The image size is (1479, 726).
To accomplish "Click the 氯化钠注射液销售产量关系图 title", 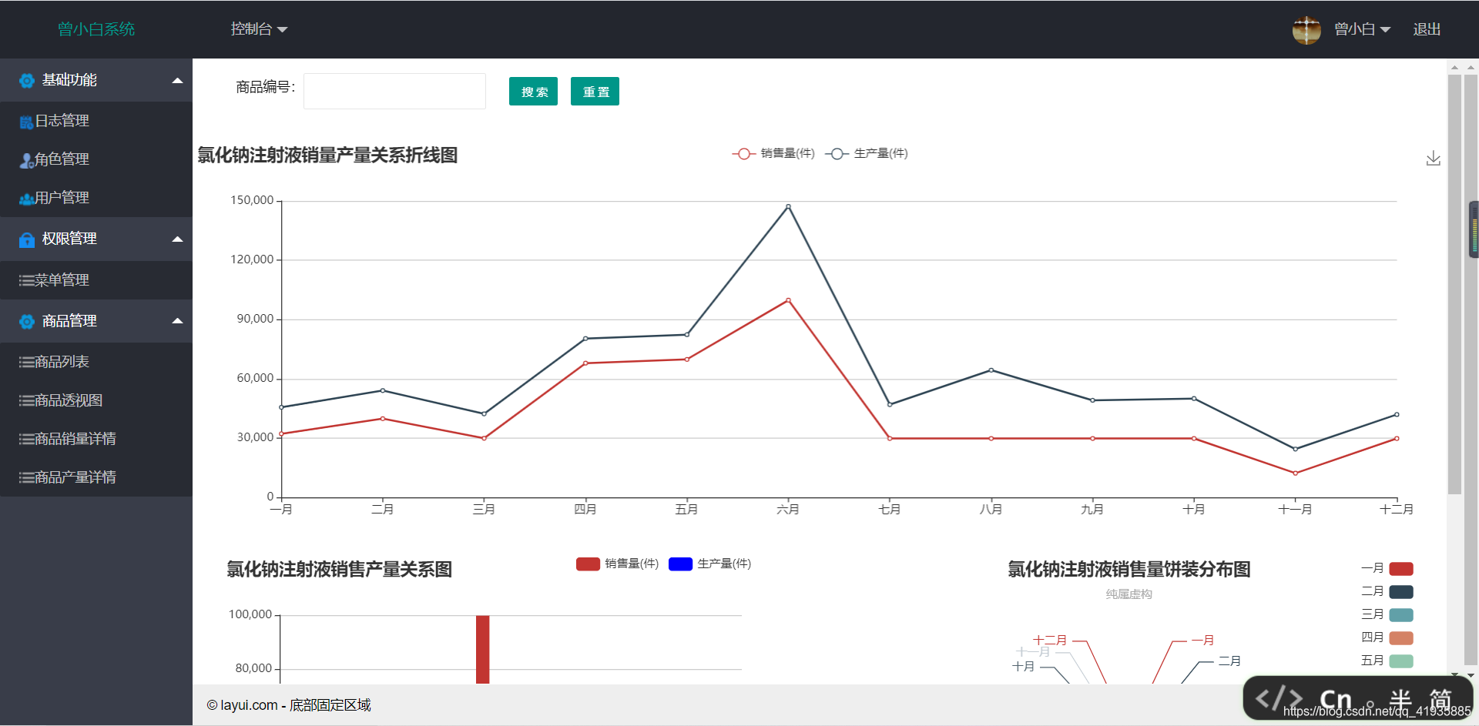I will point(339,570).
